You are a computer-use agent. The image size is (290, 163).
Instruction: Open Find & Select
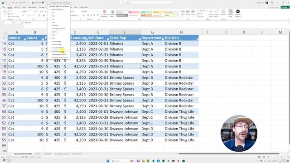tap(216, 13)
